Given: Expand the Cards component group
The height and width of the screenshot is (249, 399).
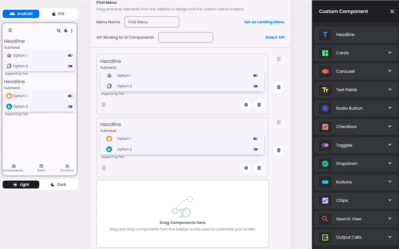Looking at the screenshot, I should [356, 53].
